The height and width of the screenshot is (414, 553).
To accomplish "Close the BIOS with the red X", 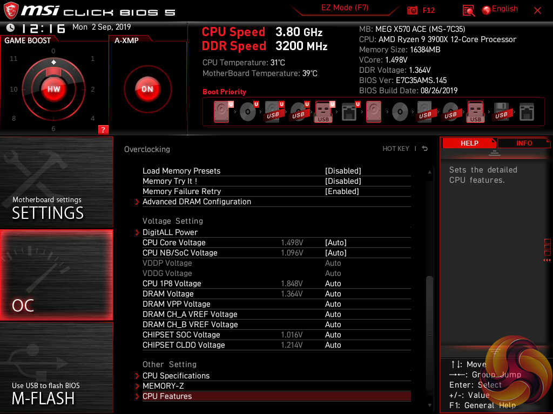I will click(537, 11).
